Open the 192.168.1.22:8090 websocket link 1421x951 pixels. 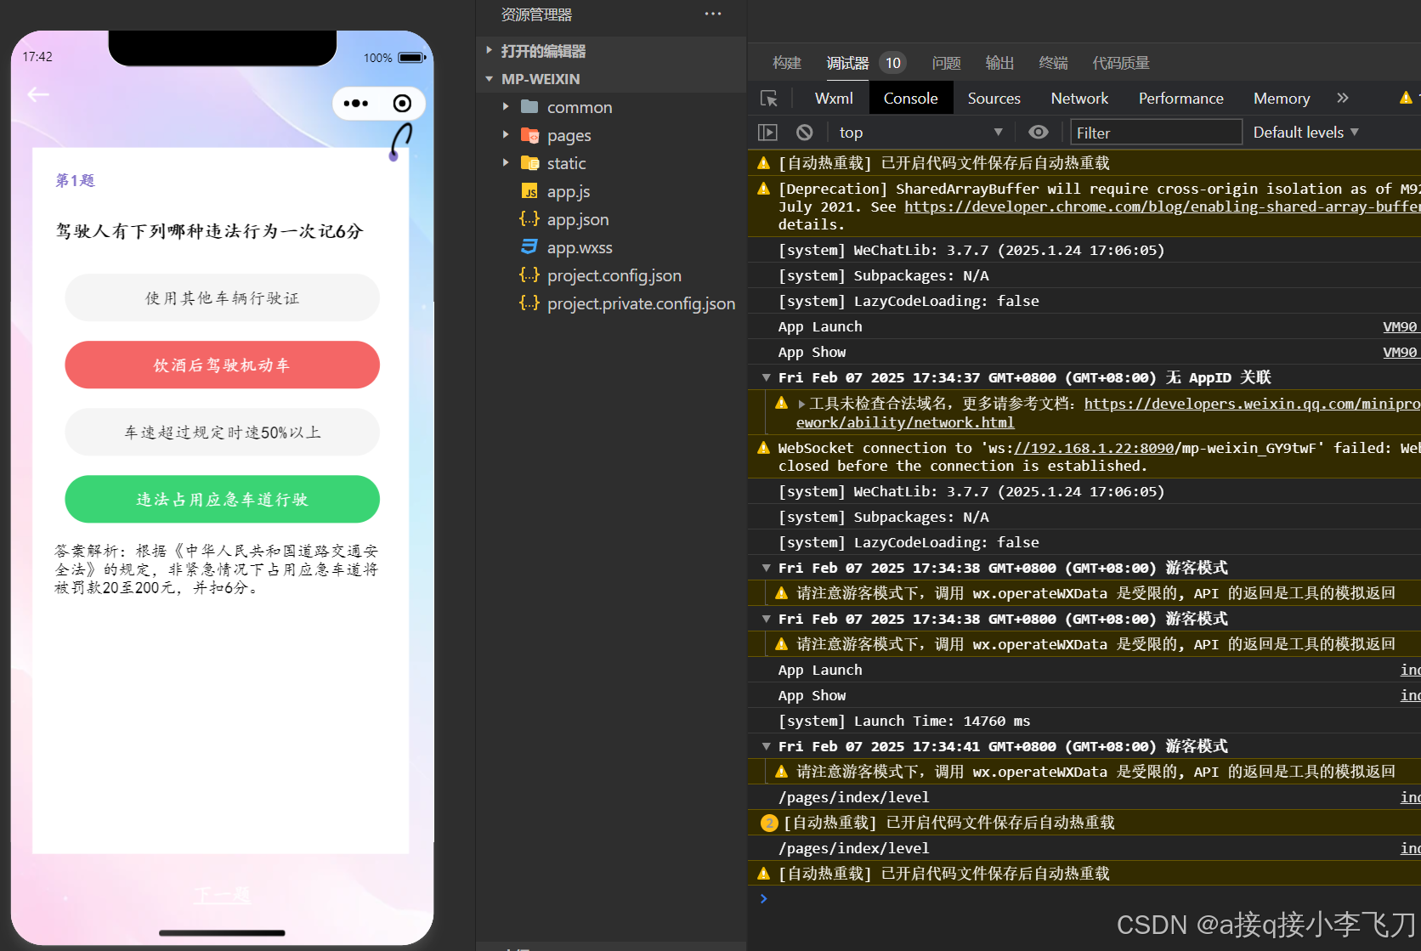coord(1093,448)
